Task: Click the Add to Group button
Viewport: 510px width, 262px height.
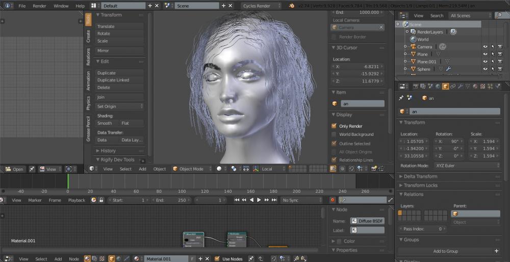Action: point(445,251)
